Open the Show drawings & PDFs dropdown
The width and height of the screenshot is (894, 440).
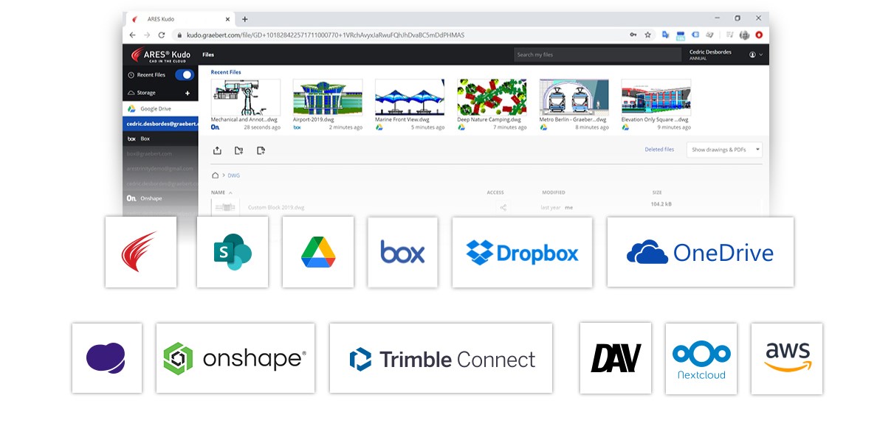[723, 150]
